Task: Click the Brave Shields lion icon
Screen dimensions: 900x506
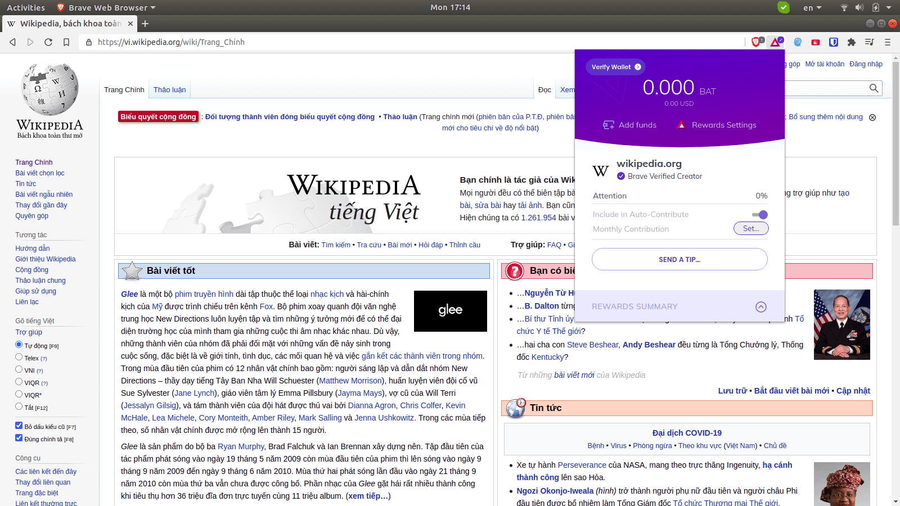Action: point(757,42)
